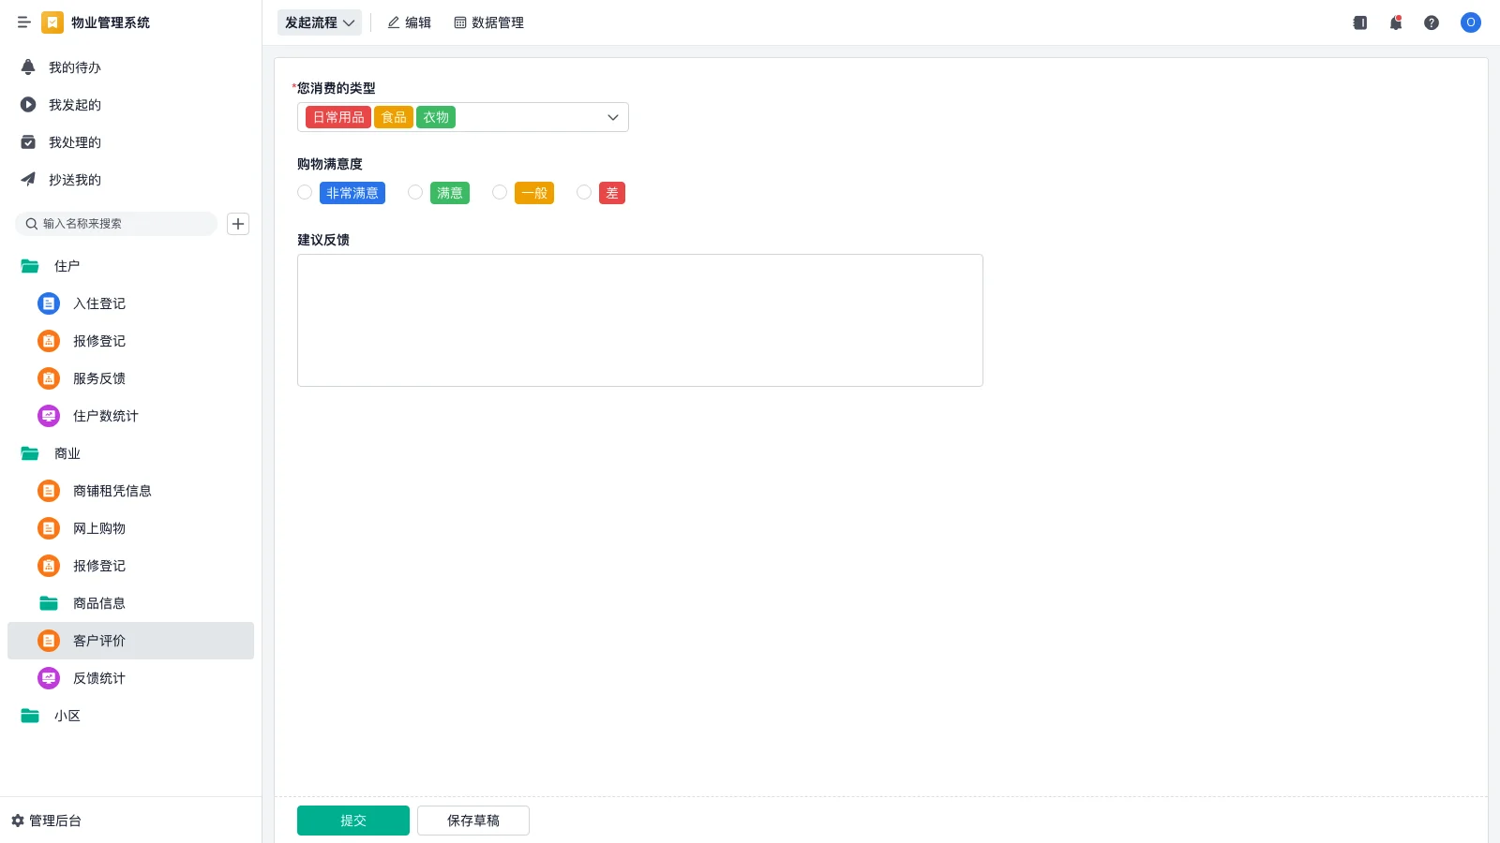Open 数据管理 view
Screen dimensions: 1500x843
coord(489,22)
